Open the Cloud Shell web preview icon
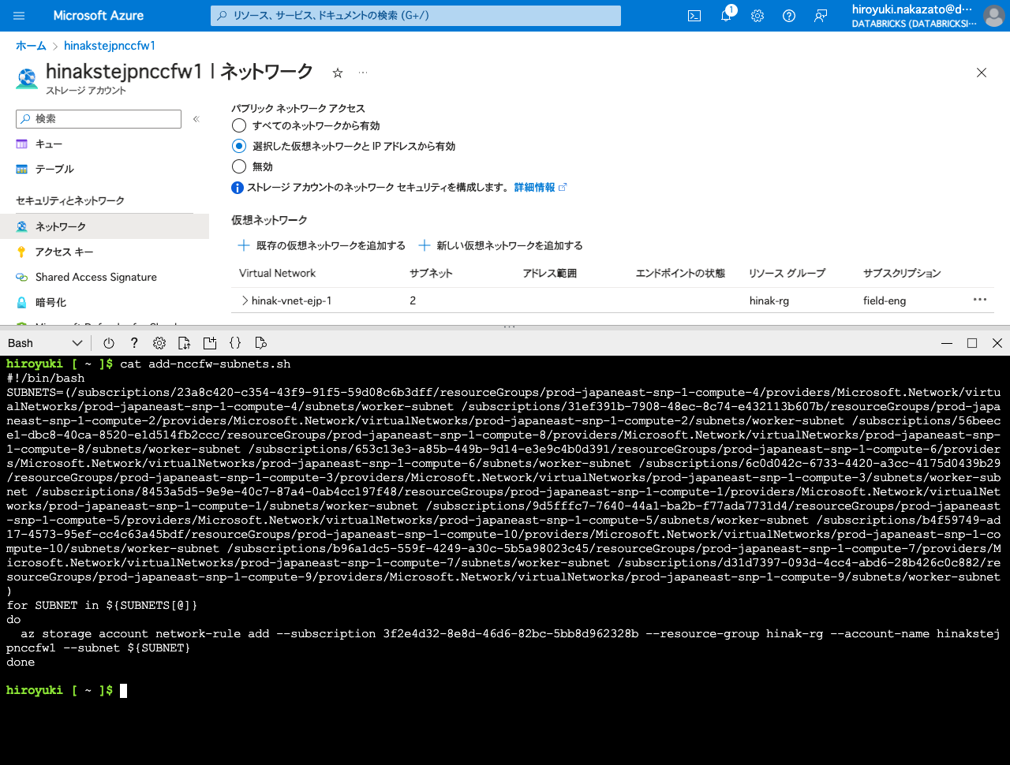The width and height of the screenshot is (1010, 765). pos(260,343)
